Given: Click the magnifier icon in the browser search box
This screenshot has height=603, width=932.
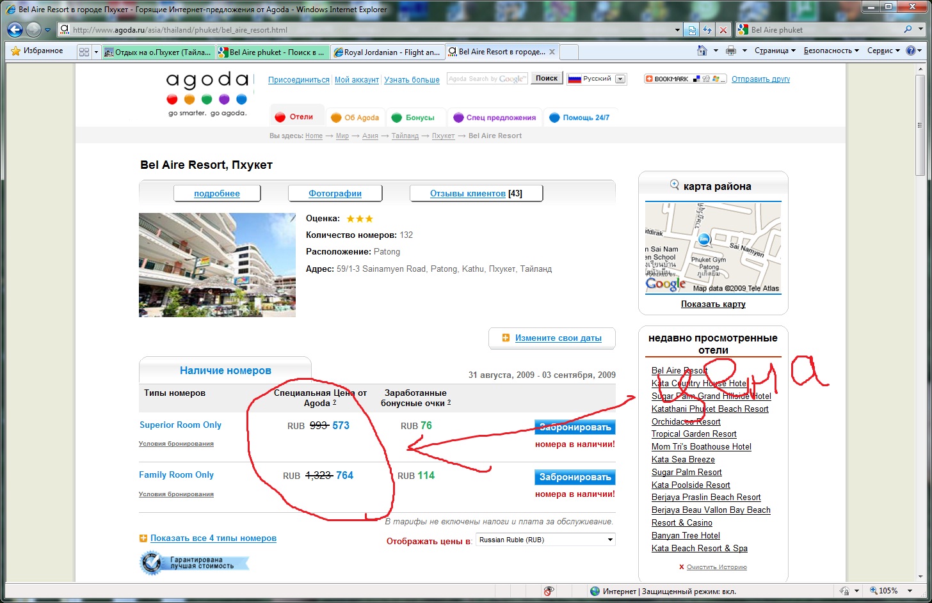Looking at the screenshot, I should click(908, 29).
